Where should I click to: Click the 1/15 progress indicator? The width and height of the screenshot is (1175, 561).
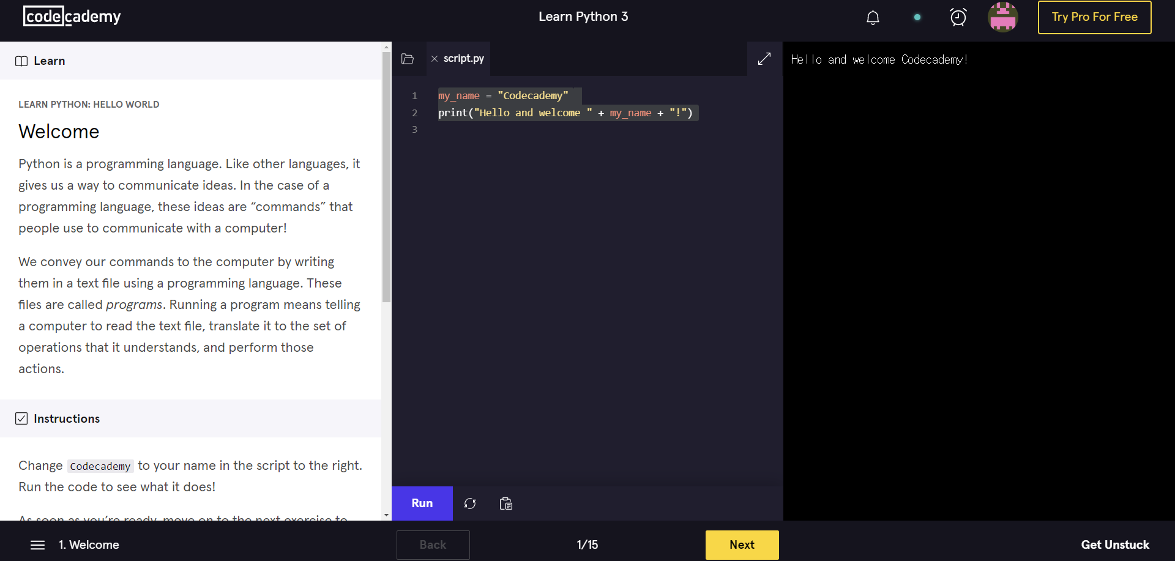tap(587, 544)
